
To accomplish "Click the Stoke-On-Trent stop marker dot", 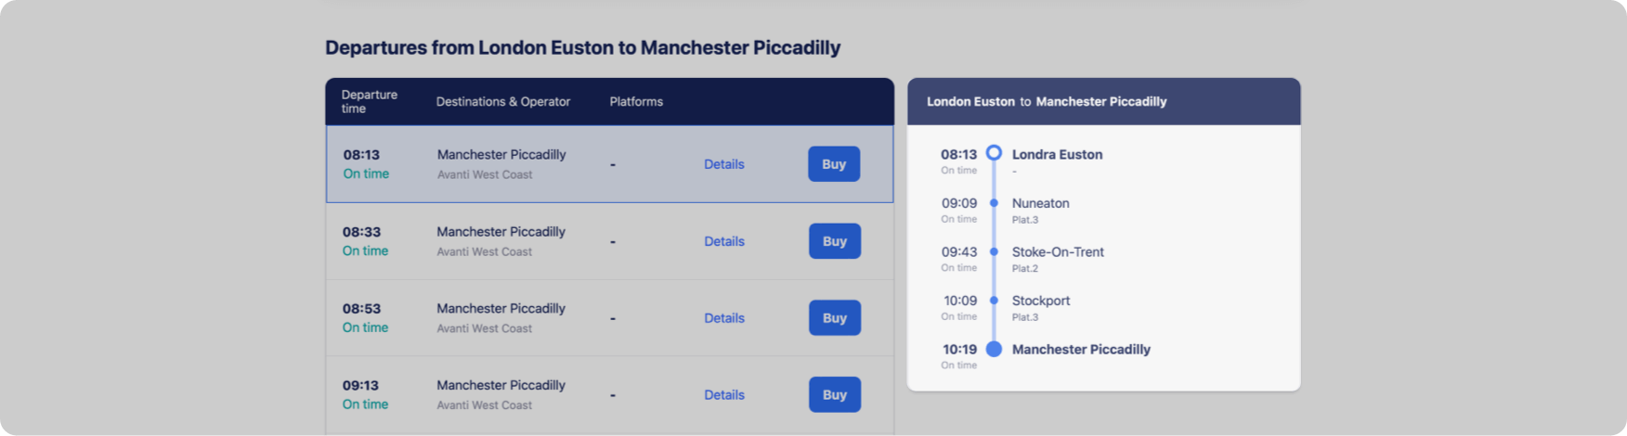I will (994, 251).
